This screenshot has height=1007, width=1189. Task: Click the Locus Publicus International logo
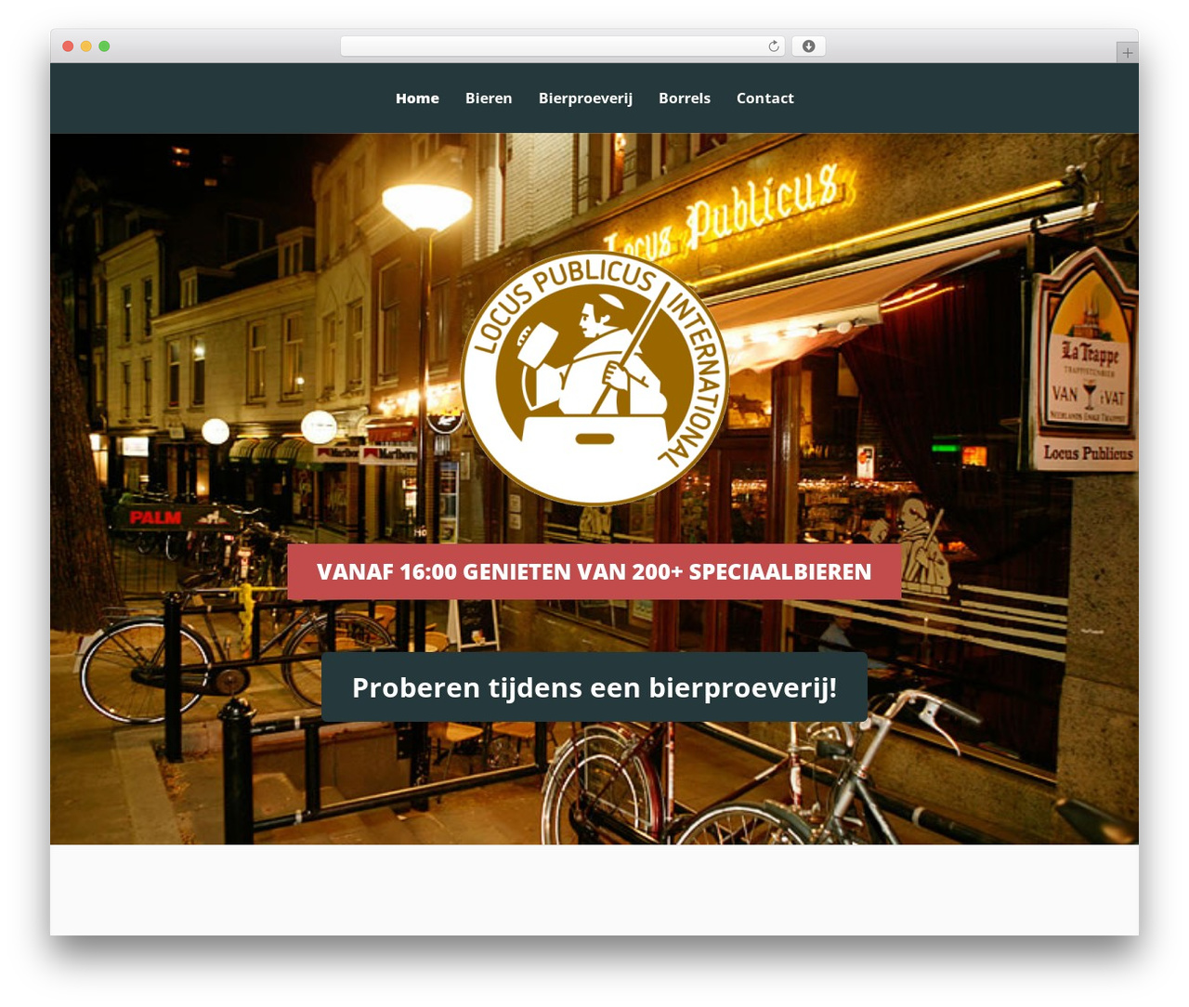pos(594,378)
